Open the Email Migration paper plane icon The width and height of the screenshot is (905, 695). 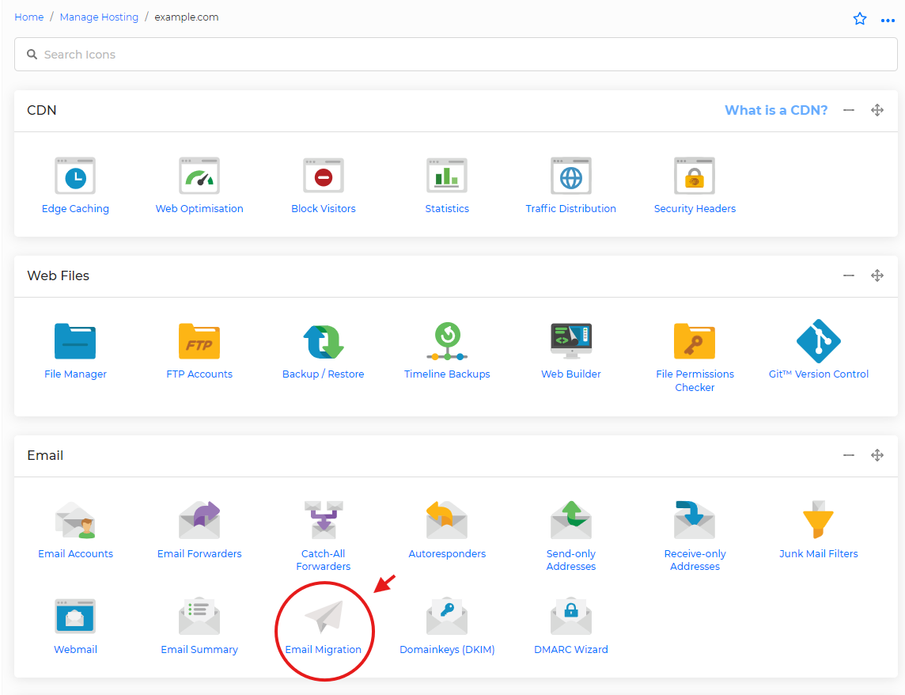pyautogui.click(x=324, y=617)
